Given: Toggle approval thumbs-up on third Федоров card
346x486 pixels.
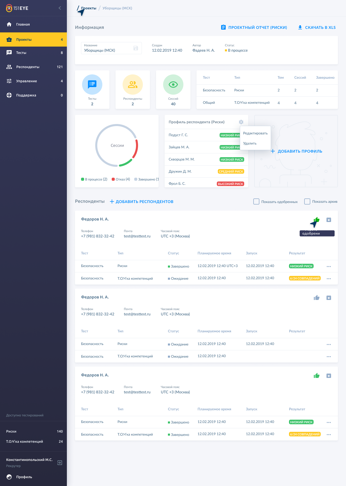Looking at the screenshot, I should [x=317, y=376].
